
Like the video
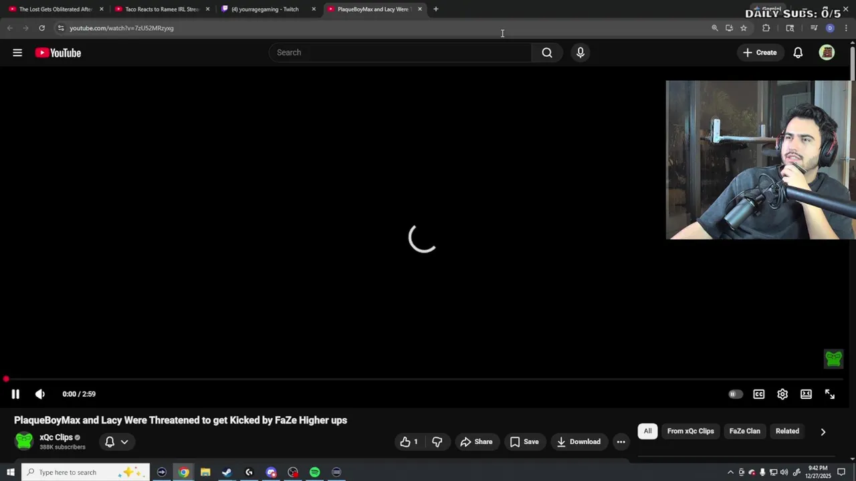pos(409,442)
